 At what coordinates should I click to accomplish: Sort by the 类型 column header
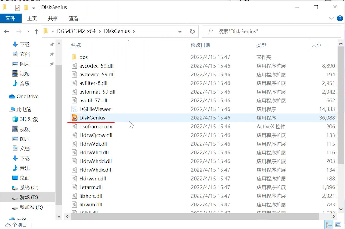pos(261,45)
